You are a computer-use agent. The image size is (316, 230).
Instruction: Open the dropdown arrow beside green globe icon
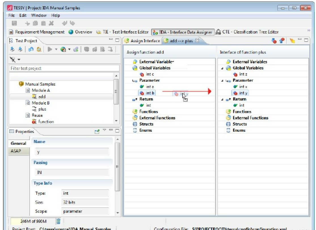coord(69,49)
